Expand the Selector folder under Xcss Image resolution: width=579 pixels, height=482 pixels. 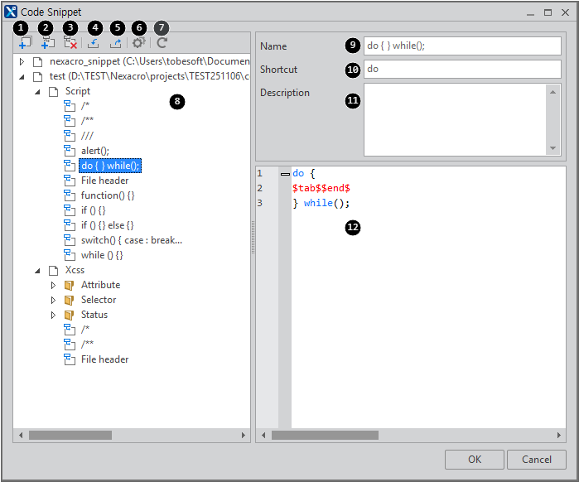[x=54, y=301]
